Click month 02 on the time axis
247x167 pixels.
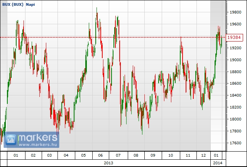tap(33, 155)
